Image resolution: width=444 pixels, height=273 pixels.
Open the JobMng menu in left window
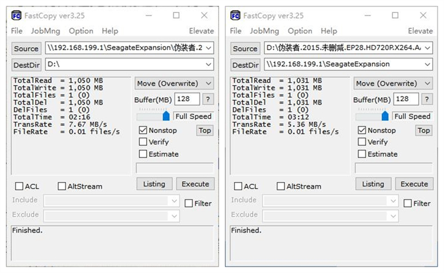[46, 31]
